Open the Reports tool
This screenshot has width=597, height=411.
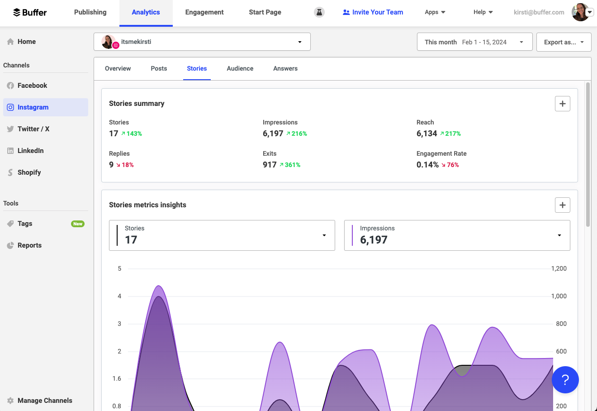point(30,245)
